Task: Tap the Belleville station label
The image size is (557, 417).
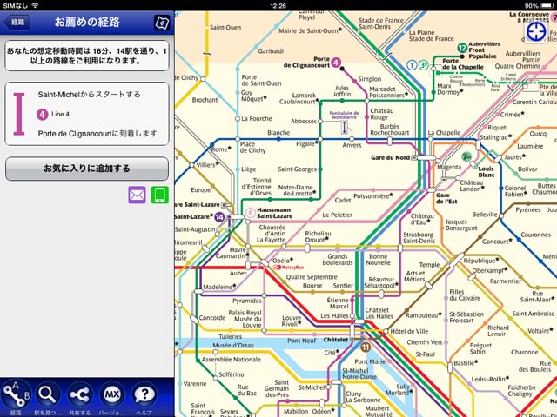Action: click(485, 215)
